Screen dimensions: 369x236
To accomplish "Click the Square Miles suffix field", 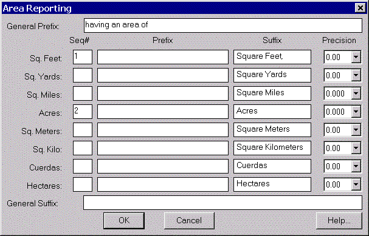I will coord(272,93).
